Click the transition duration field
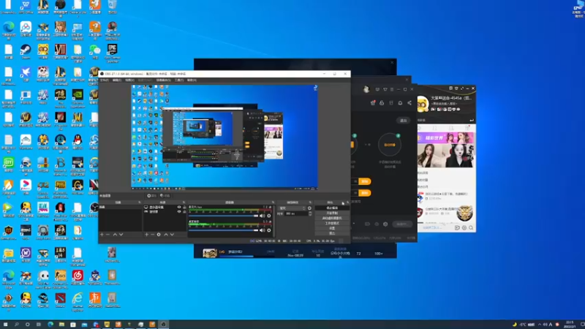The image size is (585, 329). pyautogui.click(x=296, y=213)
